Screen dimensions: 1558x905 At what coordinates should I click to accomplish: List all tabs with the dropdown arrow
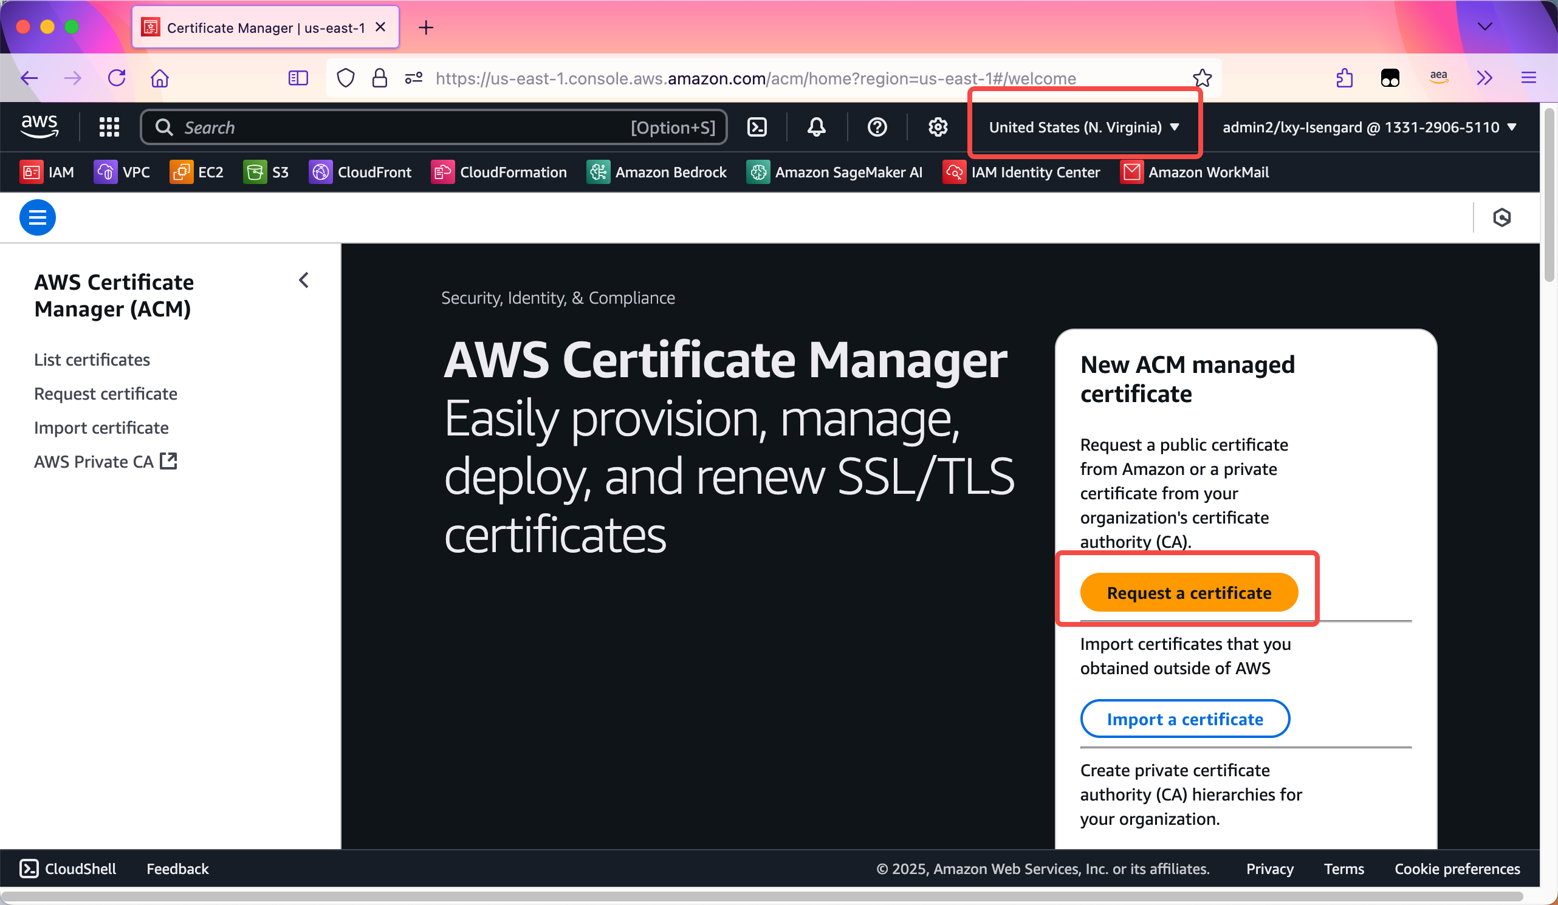click(1484, 27)
